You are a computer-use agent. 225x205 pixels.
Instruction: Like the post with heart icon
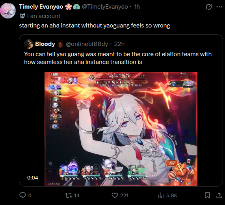point(115,195)
